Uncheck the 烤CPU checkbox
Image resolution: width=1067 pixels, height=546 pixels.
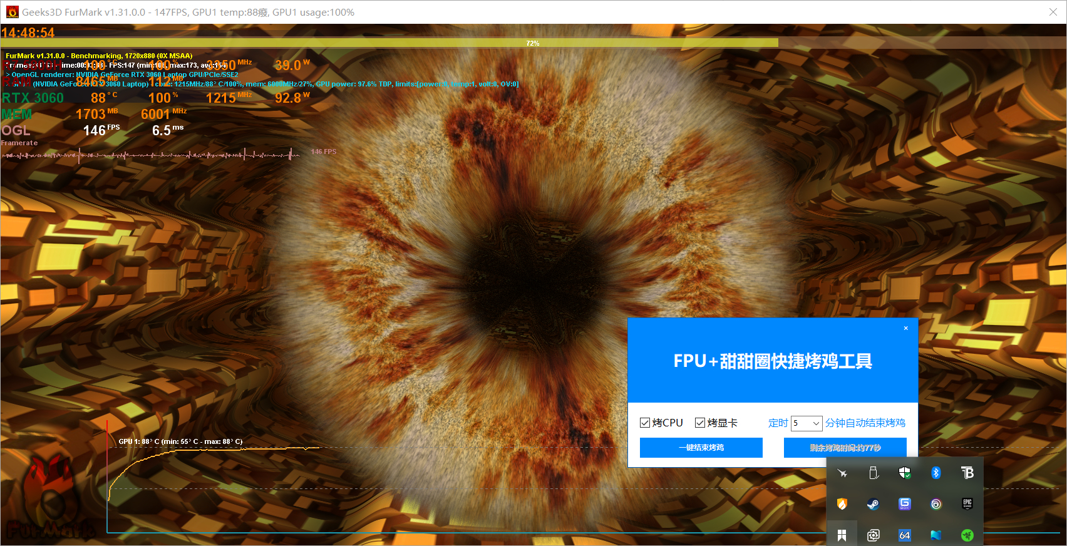click(x=645, y=423)
